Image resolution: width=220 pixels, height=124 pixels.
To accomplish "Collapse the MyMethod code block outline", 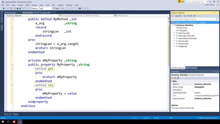I will tap(13, 19).
